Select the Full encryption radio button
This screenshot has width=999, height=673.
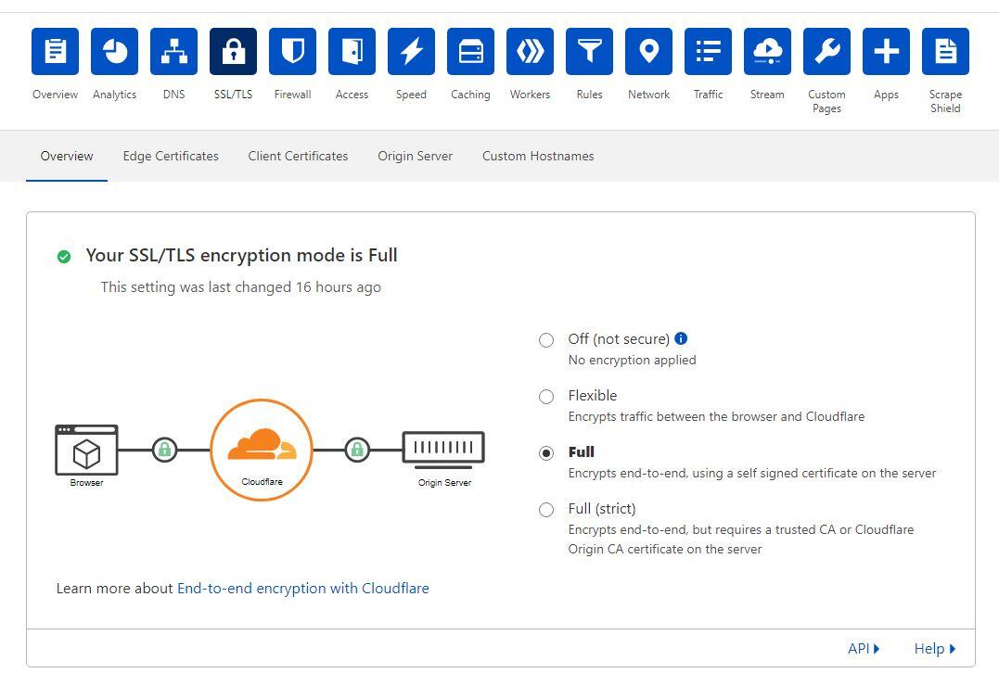click(546, 453)
